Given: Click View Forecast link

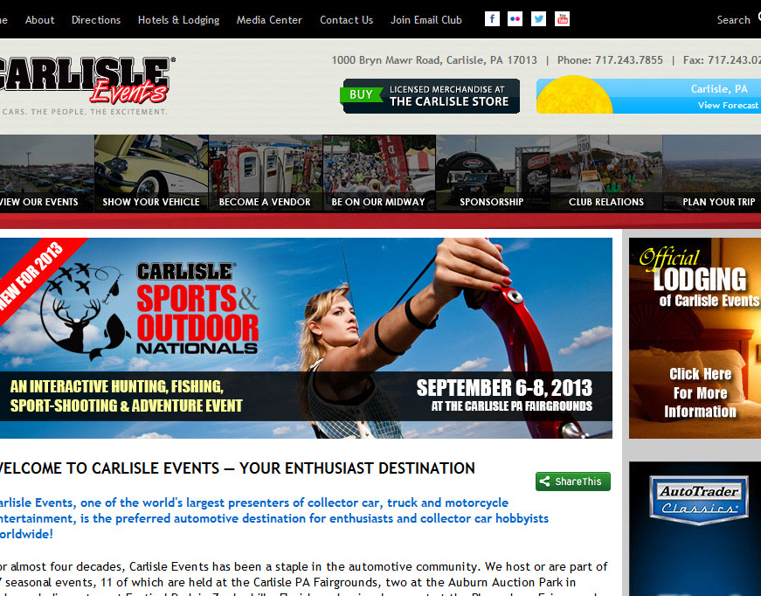Looking at the screenshot, I should 728,106.
